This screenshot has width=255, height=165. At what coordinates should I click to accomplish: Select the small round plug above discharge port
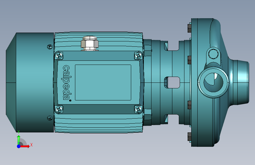coord(213,54)
